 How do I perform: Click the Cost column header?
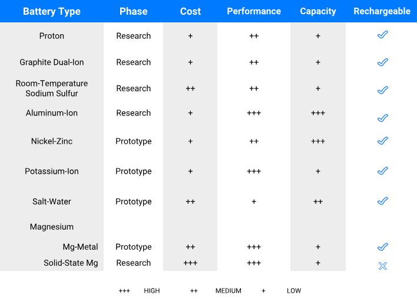(x=190, y=11)
